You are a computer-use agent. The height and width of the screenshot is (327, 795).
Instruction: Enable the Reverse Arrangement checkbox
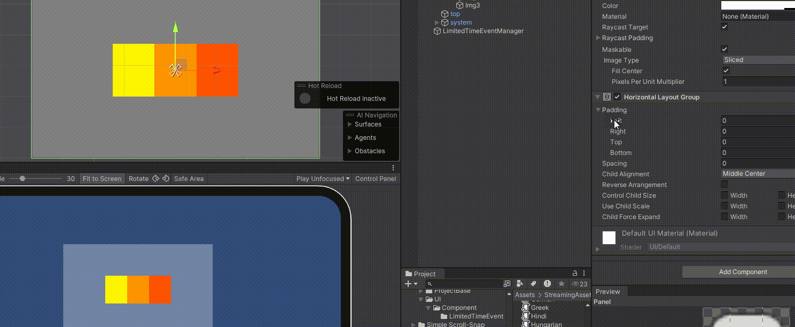[x=724, y=185]
